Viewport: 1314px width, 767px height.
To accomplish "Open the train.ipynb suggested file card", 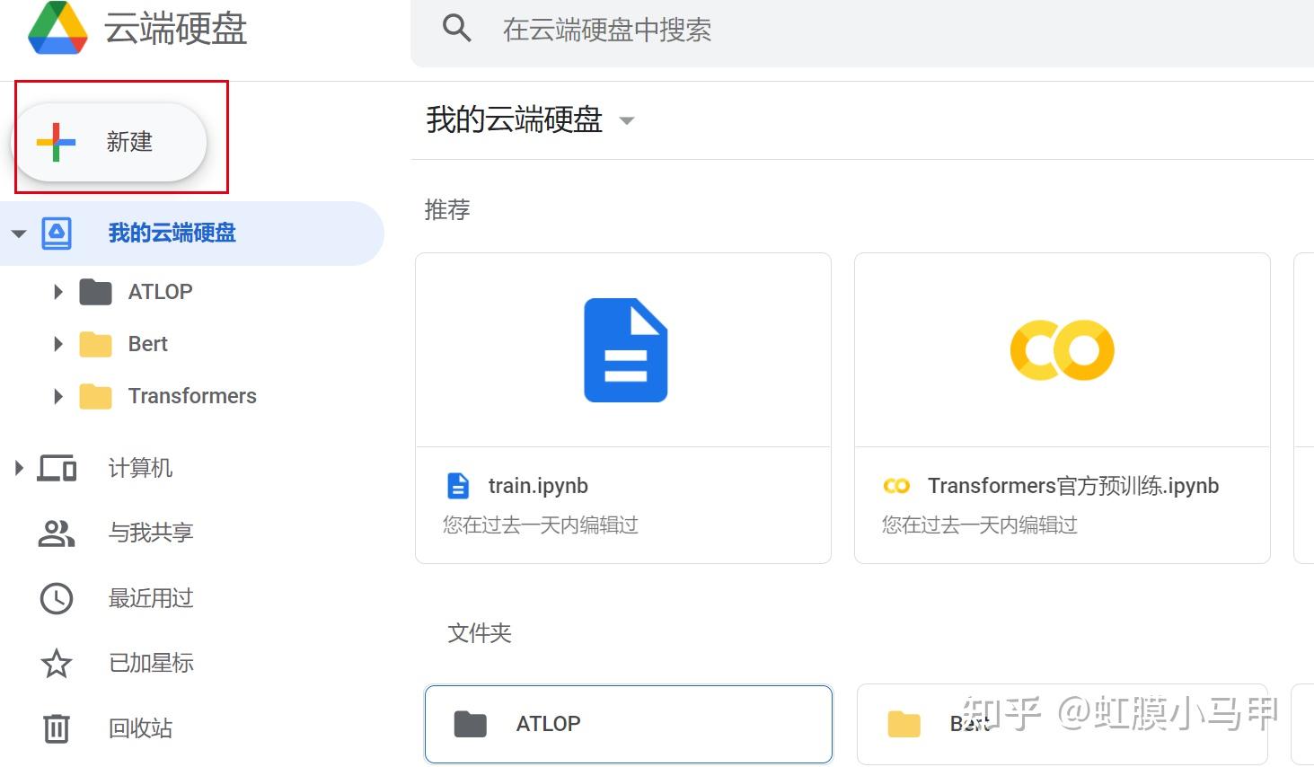I will pyautogui.click(x=623, y=409).
